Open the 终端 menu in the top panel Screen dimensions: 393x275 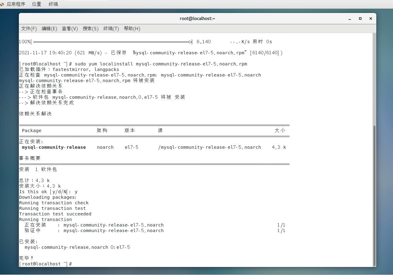[x=53, y=4]
